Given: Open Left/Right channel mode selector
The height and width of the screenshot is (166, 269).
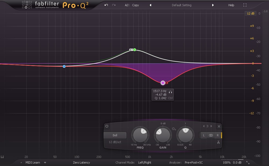Looking at the screenshot, I should click(x=145, y=162).
